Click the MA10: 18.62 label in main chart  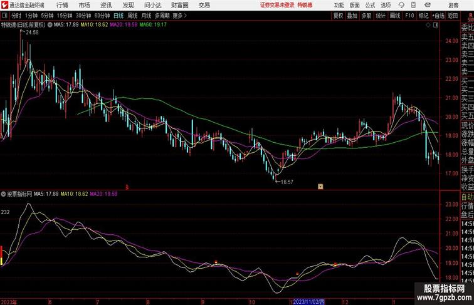click(94, 25)
